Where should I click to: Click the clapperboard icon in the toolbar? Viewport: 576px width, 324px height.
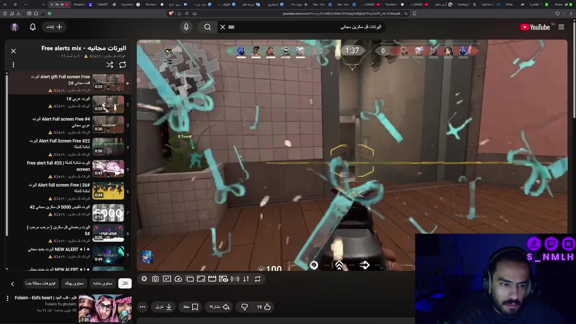[x=212, y=279]
